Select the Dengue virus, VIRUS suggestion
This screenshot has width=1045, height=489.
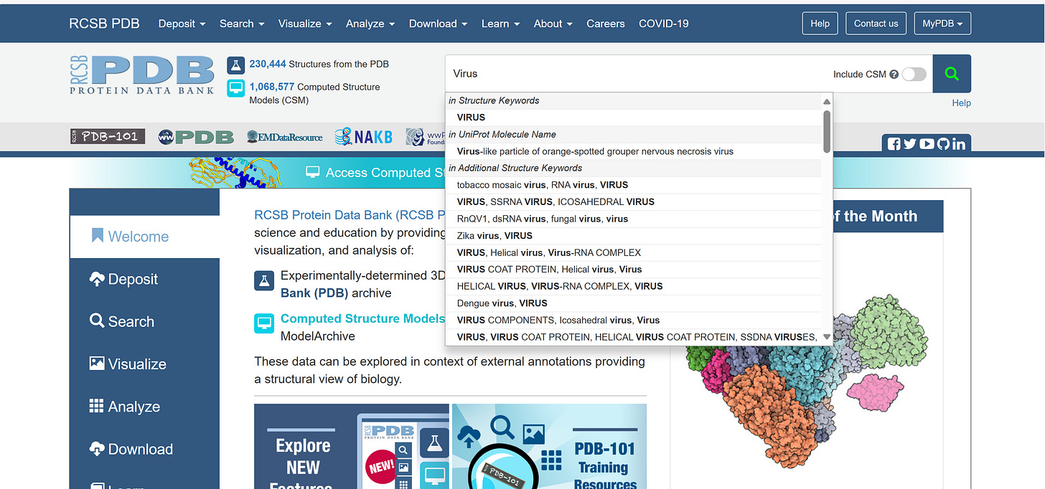(x=634, y=303)
